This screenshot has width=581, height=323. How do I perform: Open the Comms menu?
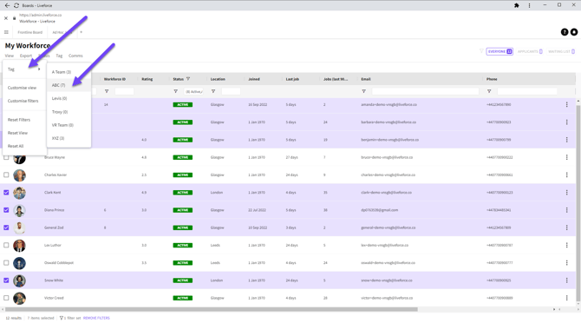75,56
